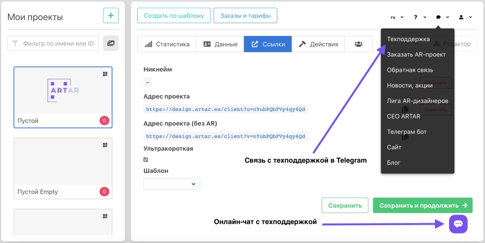Open the Действия tab

click(x=318, y=44)
